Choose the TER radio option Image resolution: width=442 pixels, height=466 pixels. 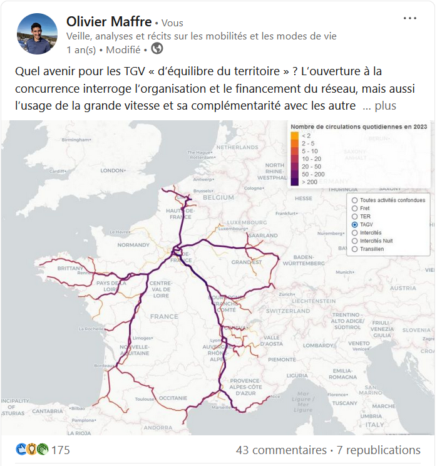pyautogui.click(x=355, y=217)
